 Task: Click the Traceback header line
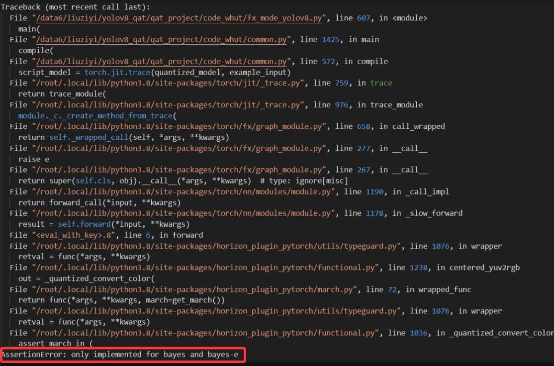(75, 7)
